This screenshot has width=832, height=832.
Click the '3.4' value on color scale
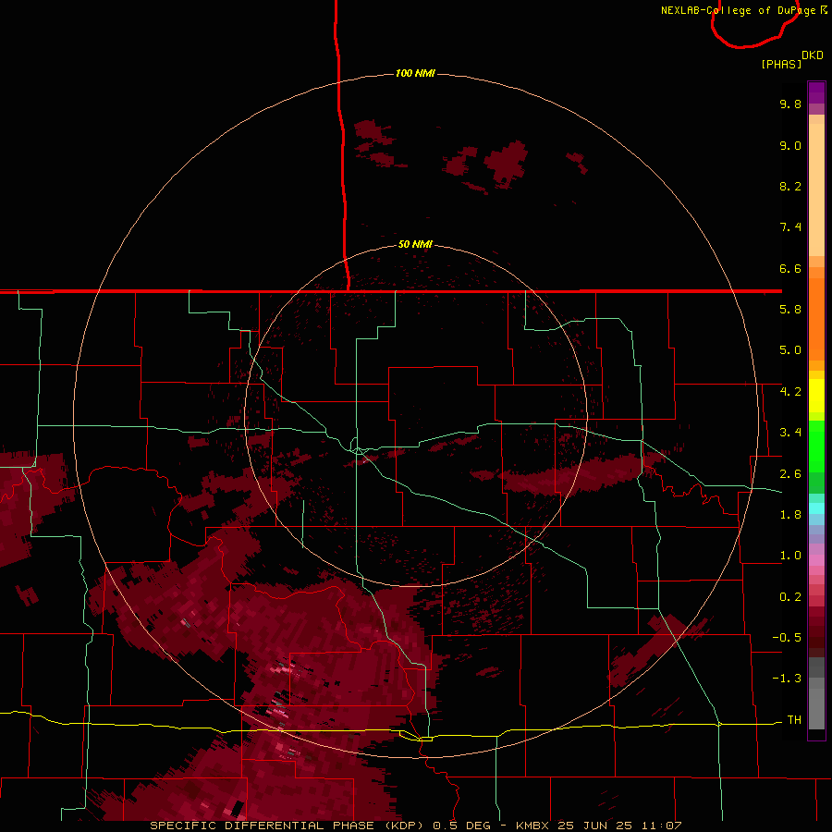(790, 433)
